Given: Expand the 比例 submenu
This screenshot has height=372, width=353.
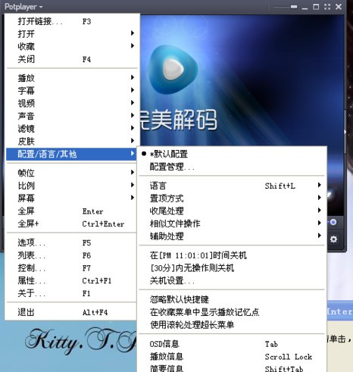Looking at the screenshot, I should click(x=71, y=186).
